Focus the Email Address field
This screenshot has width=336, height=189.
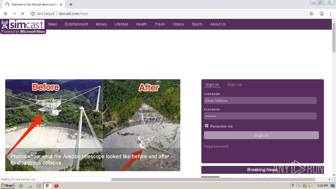260,101
